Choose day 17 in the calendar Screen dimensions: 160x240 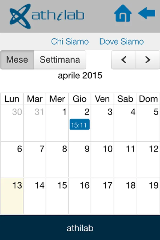(102, 196)
